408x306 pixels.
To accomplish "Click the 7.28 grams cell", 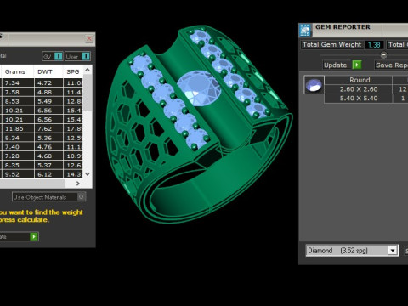I will 17,156.
